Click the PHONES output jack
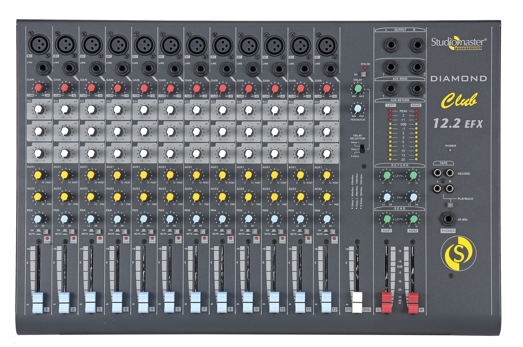Image resolution: width=523 pixels, height=347 pixels. (x=448, y=219)
